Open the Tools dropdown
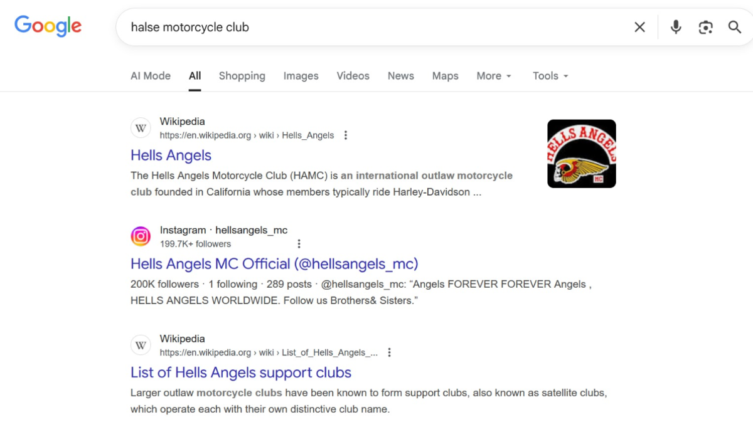The image size is (753, 427). pos(550,76)
